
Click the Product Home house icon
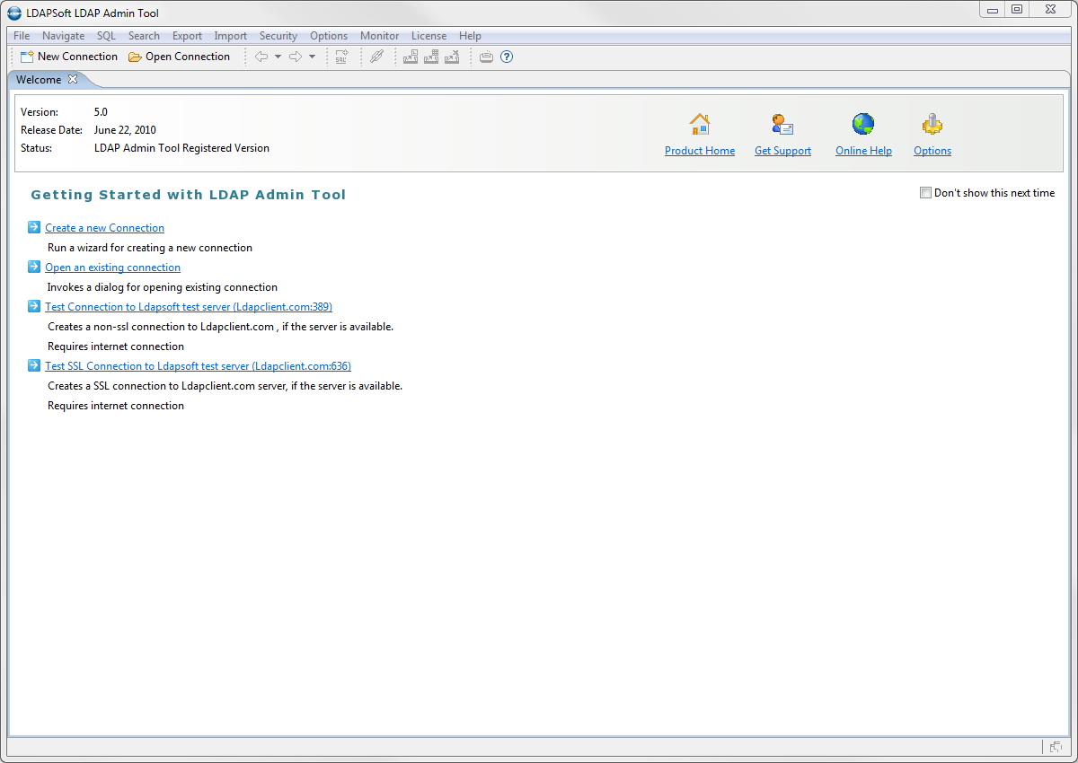pos(699,125)
